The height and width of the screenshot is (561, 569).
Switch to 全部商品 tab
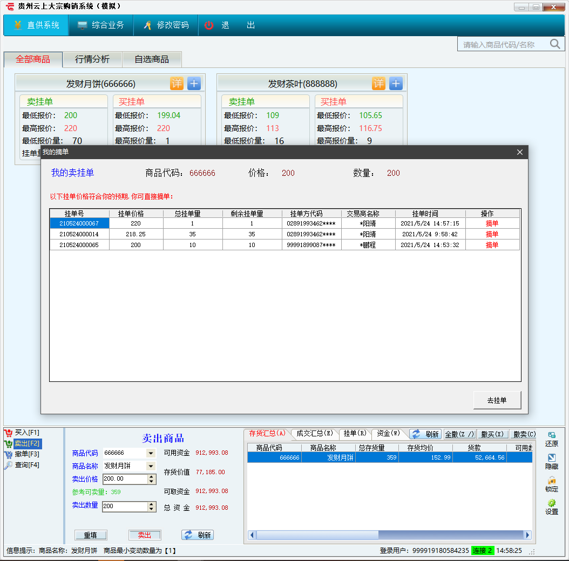[33, 59]
